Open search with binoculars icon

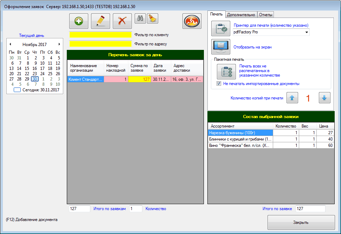coord(140,19)
